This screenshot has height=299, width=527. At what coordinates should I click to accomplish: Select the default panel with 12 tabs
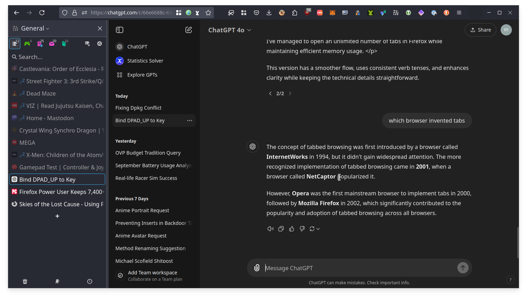tap(15, 44)
